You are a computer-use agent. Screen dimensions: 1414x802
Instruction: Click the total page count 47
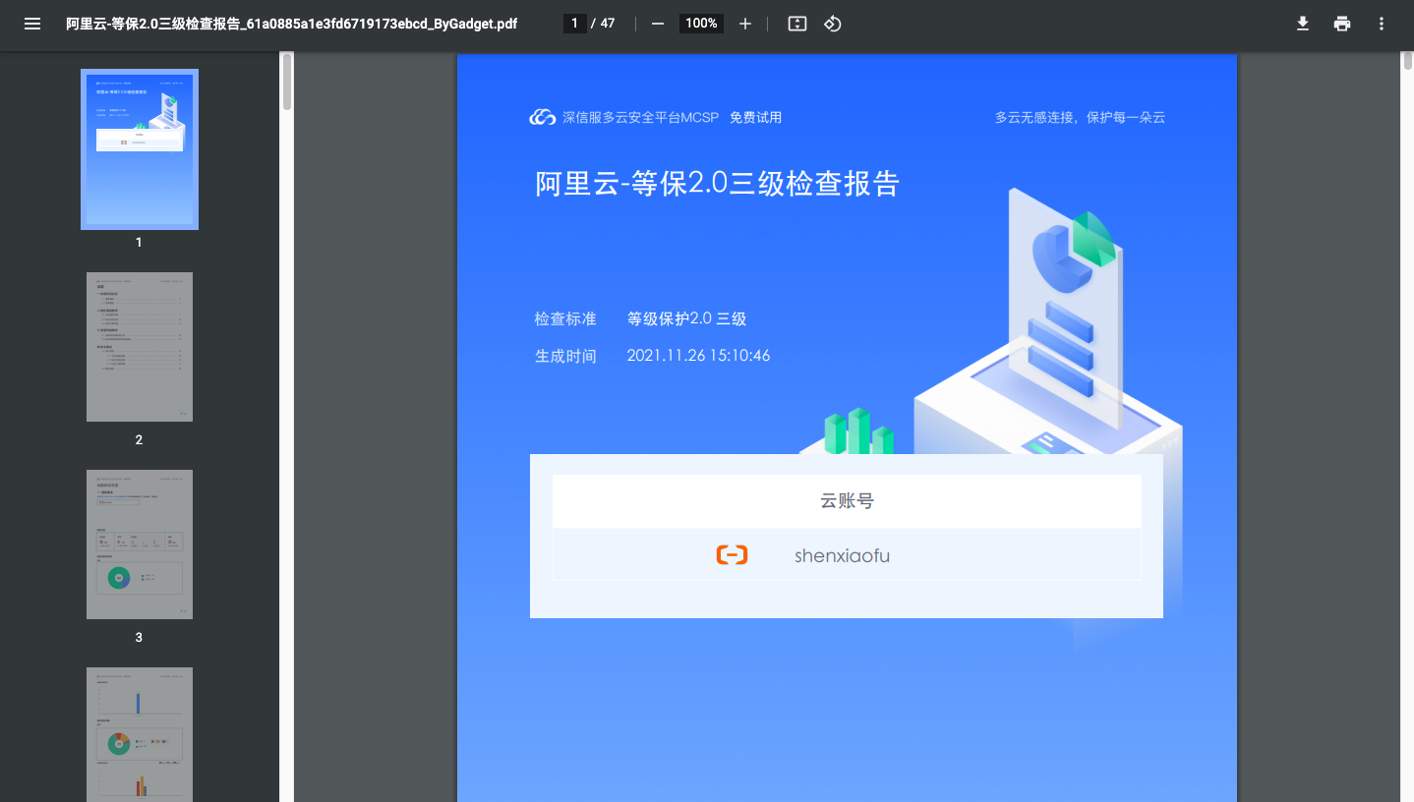click(x=608, y=24)
